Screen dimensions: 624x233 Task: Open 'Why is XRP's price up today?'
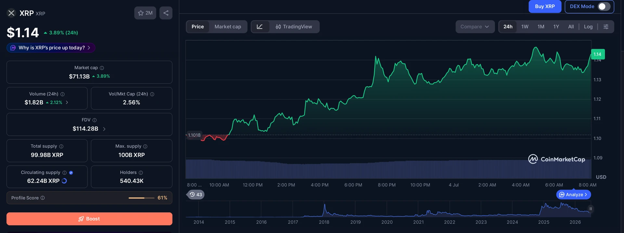coord(51,48)
